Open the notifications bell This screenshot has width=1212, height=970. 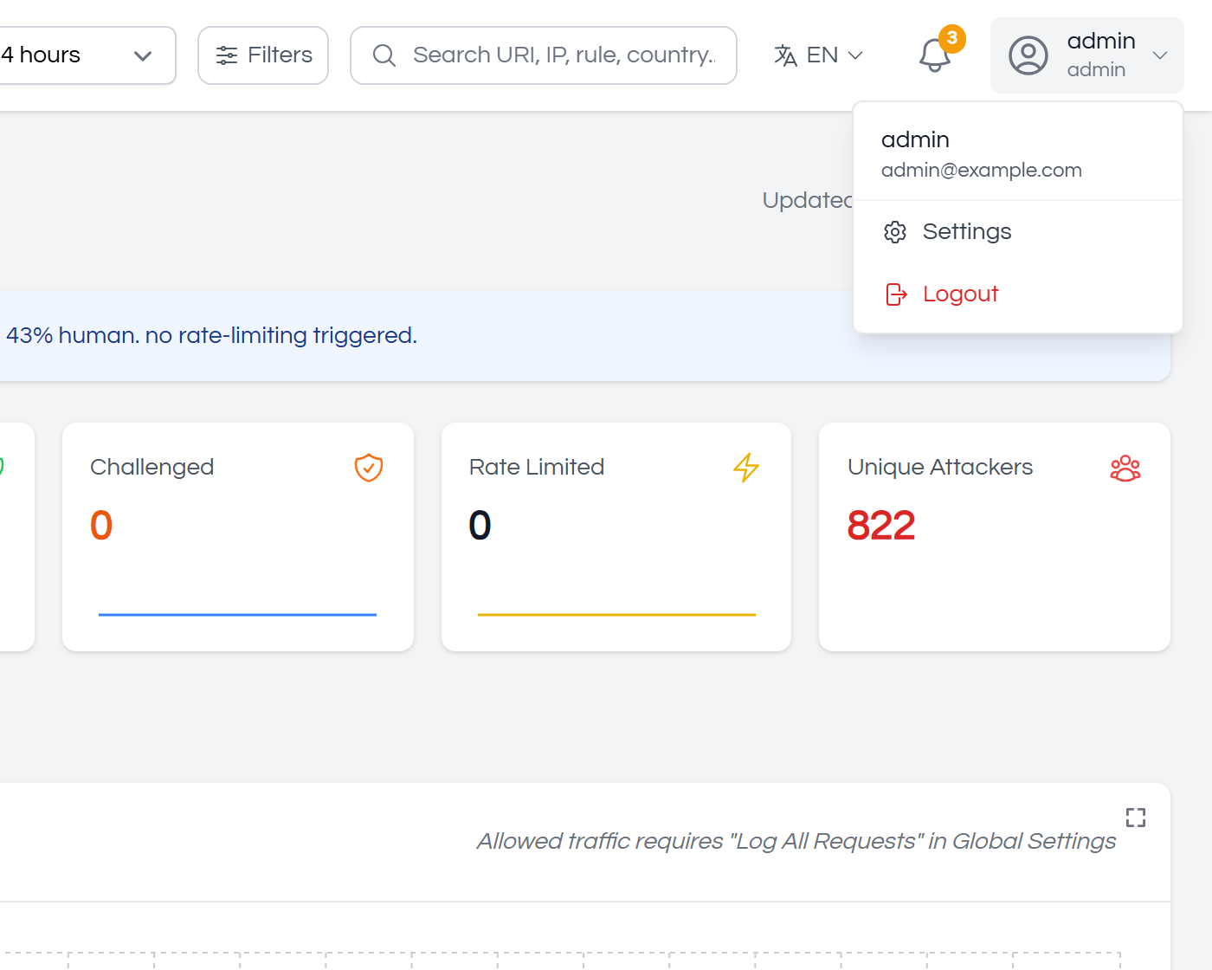point(935,55)
